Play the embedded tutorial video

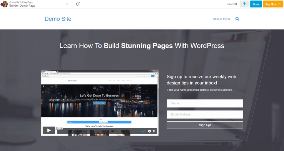pyautogui.click(x=49, y=130)
